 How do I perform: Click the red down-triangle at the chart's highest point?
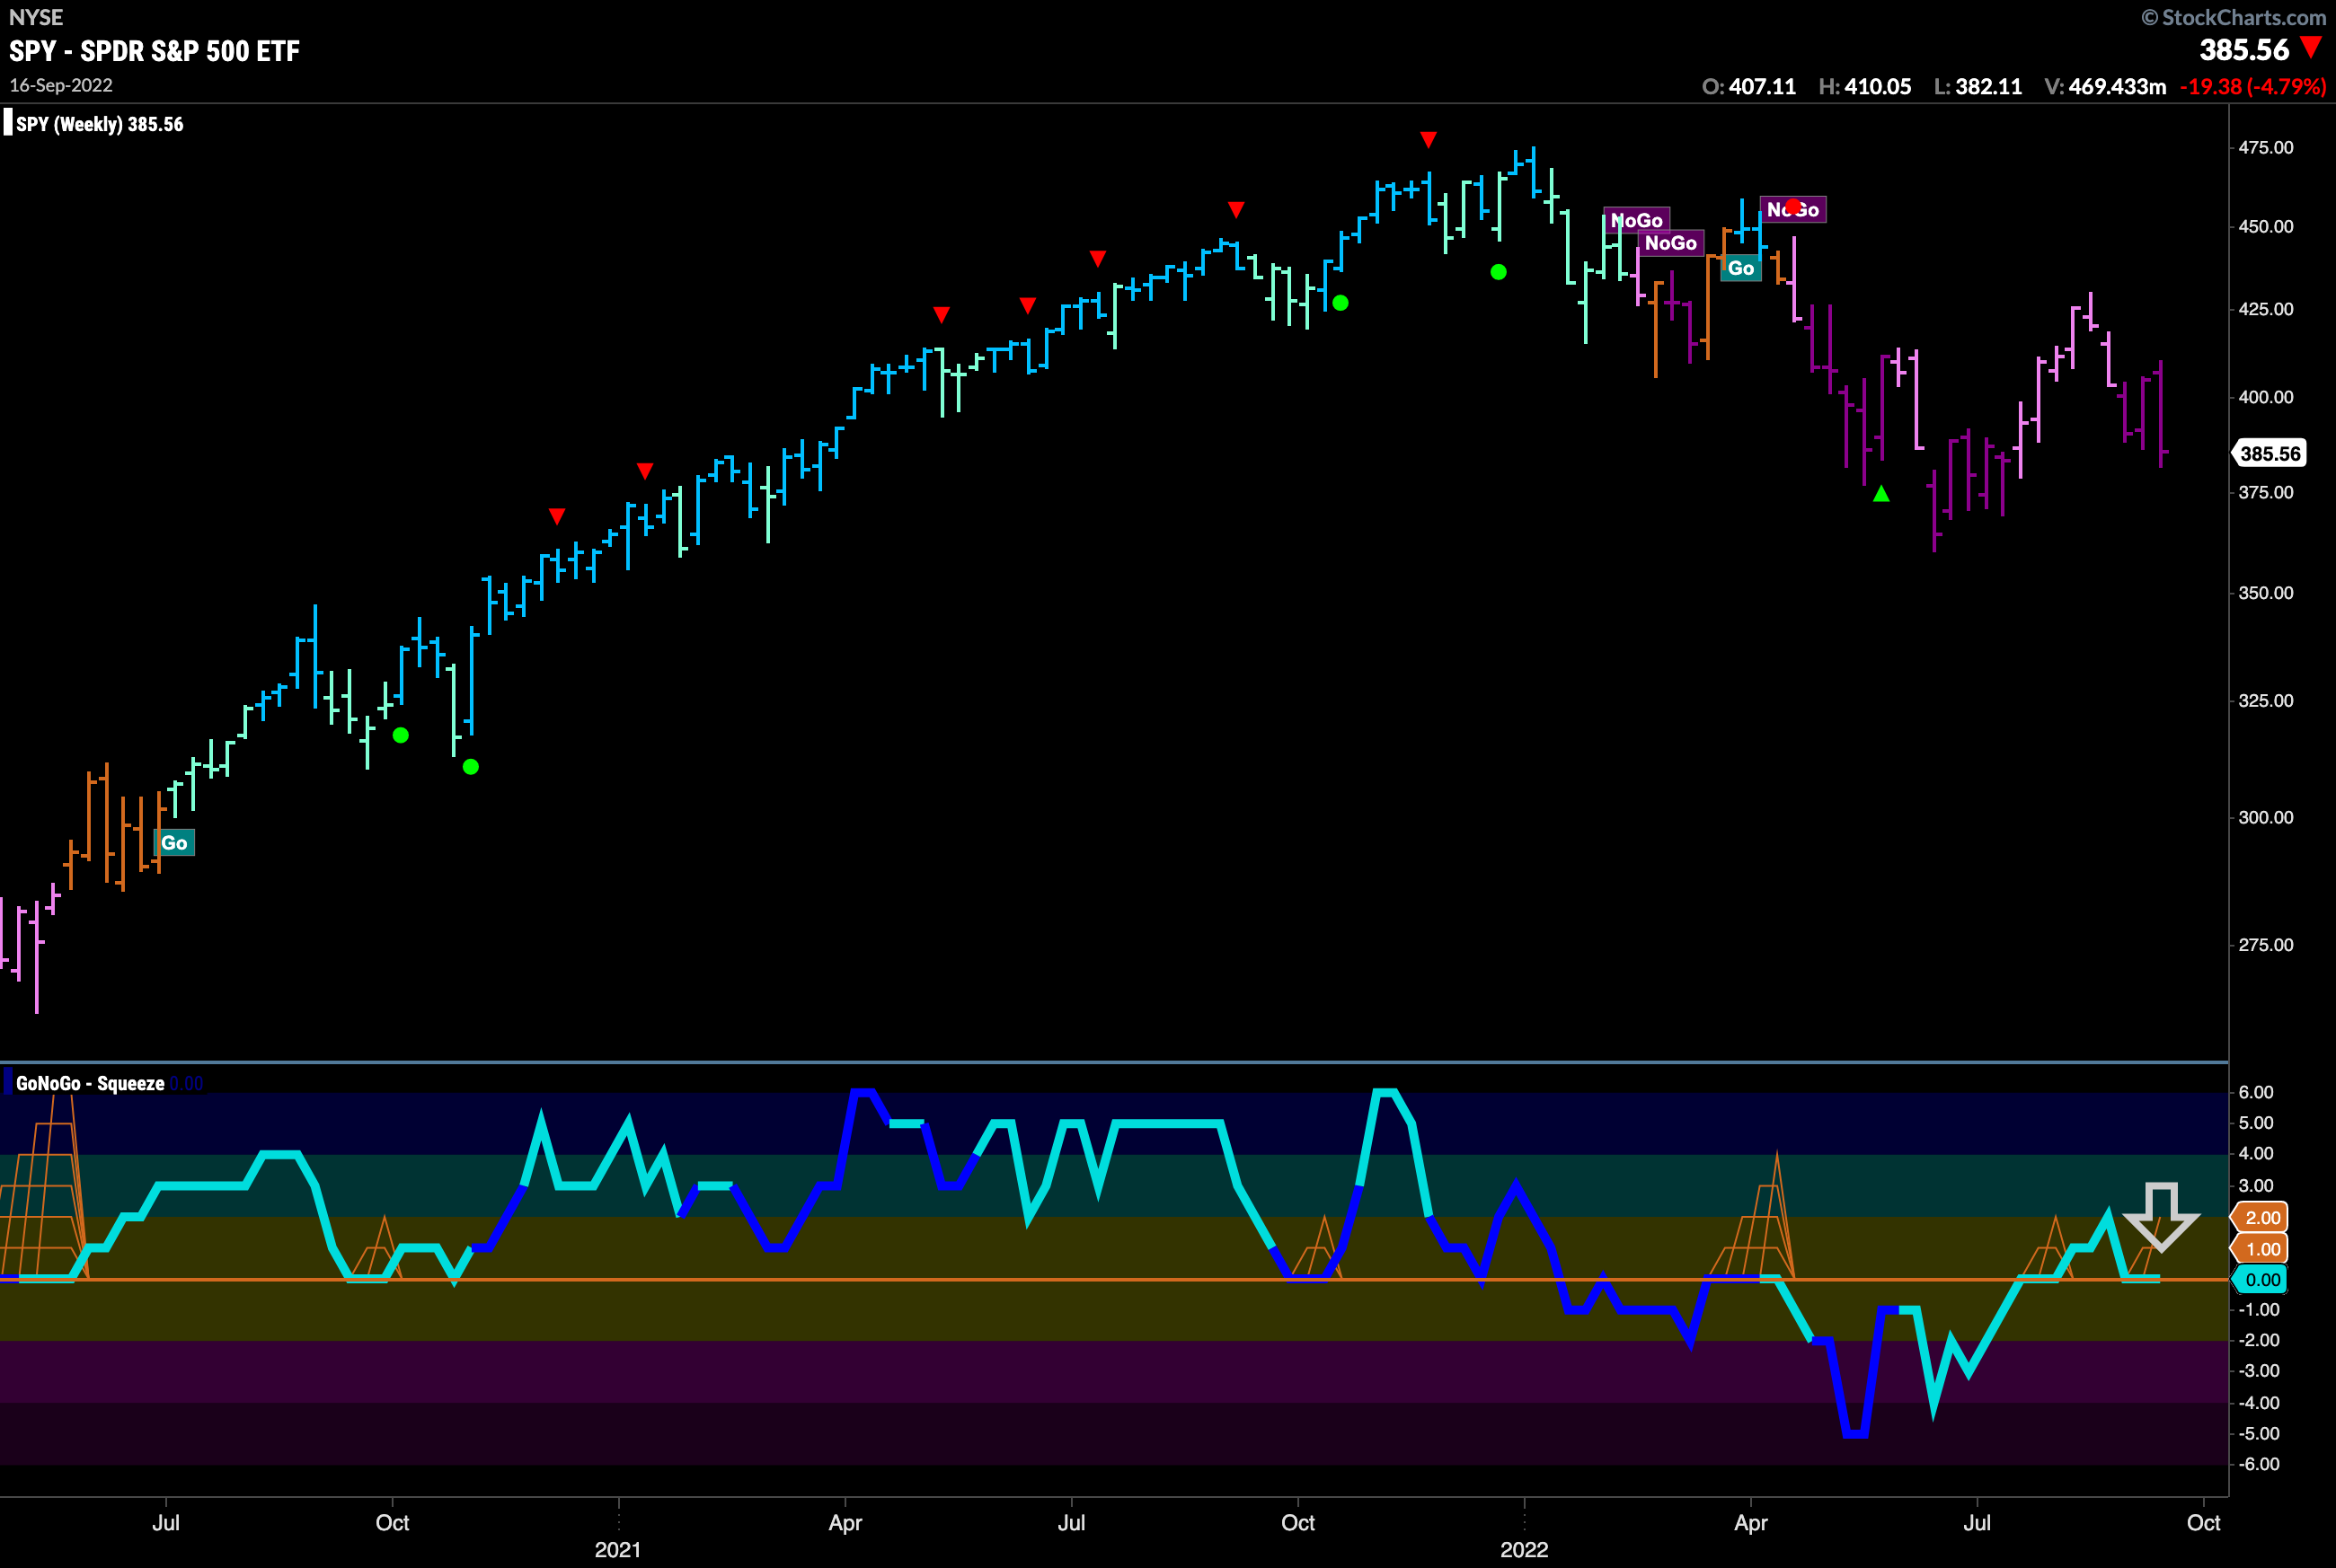click(1429, 139)
